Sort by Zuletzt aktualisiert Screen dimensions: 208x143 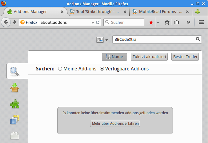tap(149, 57)
